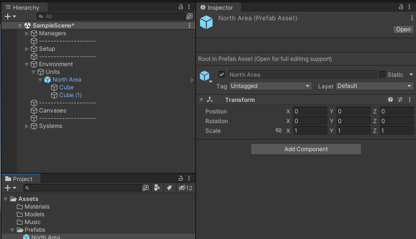Open Project search by label filter
Screen dimensions: 416x239
click(169, 188)
